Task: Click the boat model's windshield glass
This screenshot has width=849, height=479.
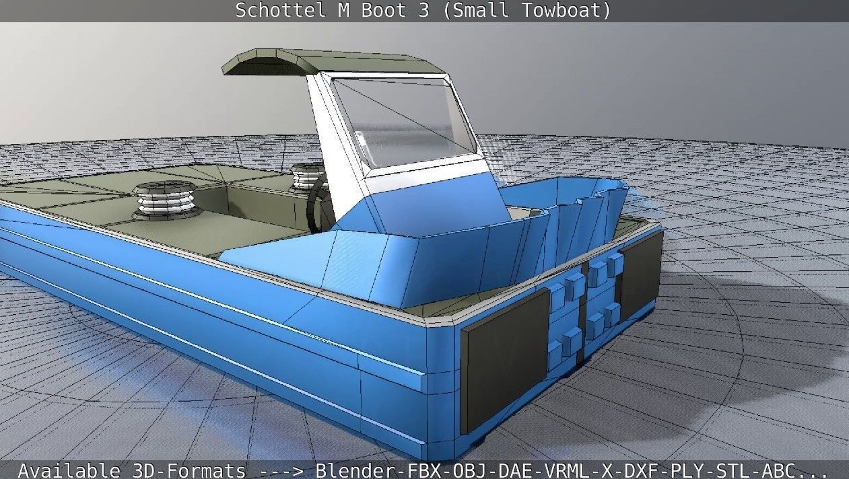Action: (x=405, y=122)
